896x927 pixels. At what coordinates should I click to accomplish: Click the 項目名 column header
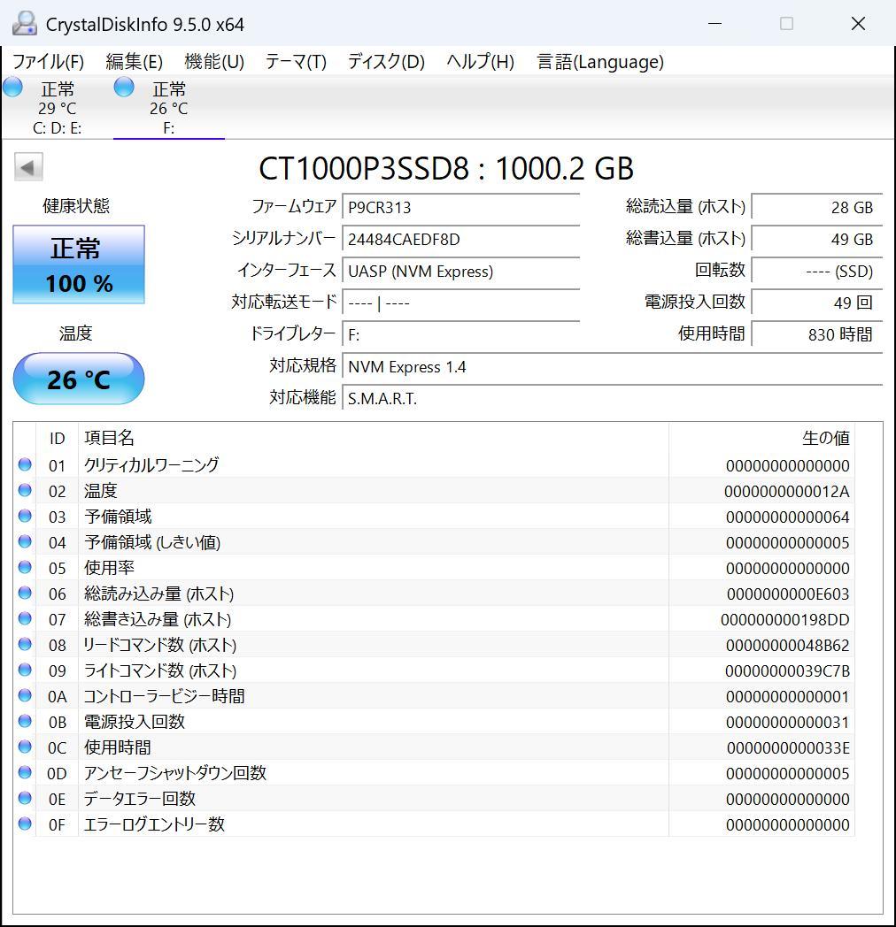(374, 438)
